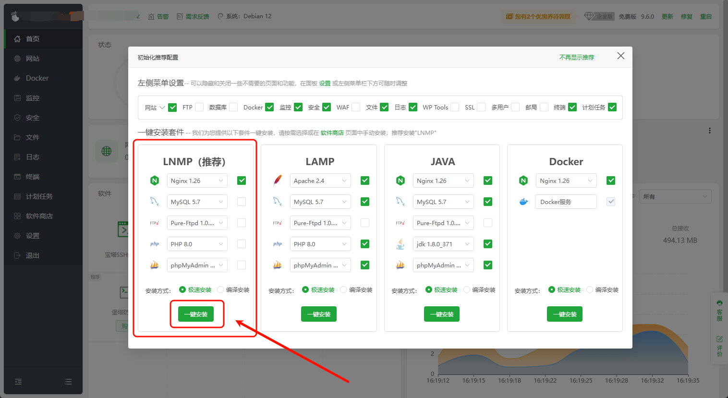This screenshot has height=398, width=728.
Task: Go to Docker in the sidebar menu
Action: click(37, 78)
